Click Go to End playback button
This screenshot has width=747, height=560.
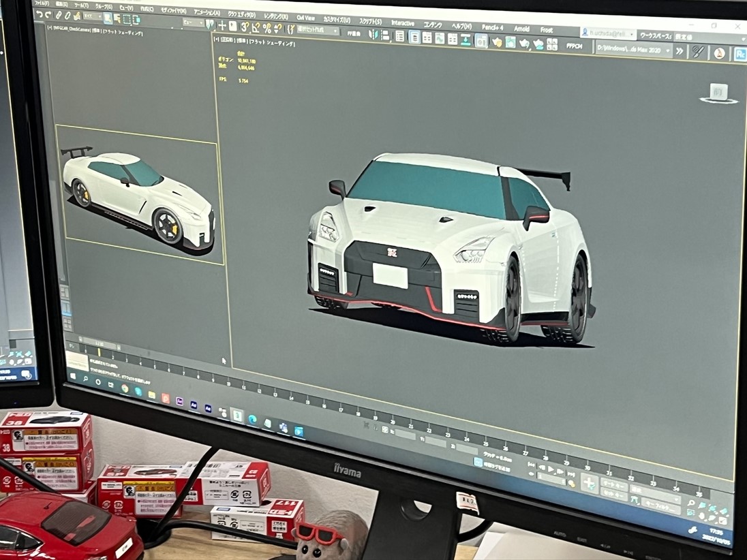click(571, 474)
